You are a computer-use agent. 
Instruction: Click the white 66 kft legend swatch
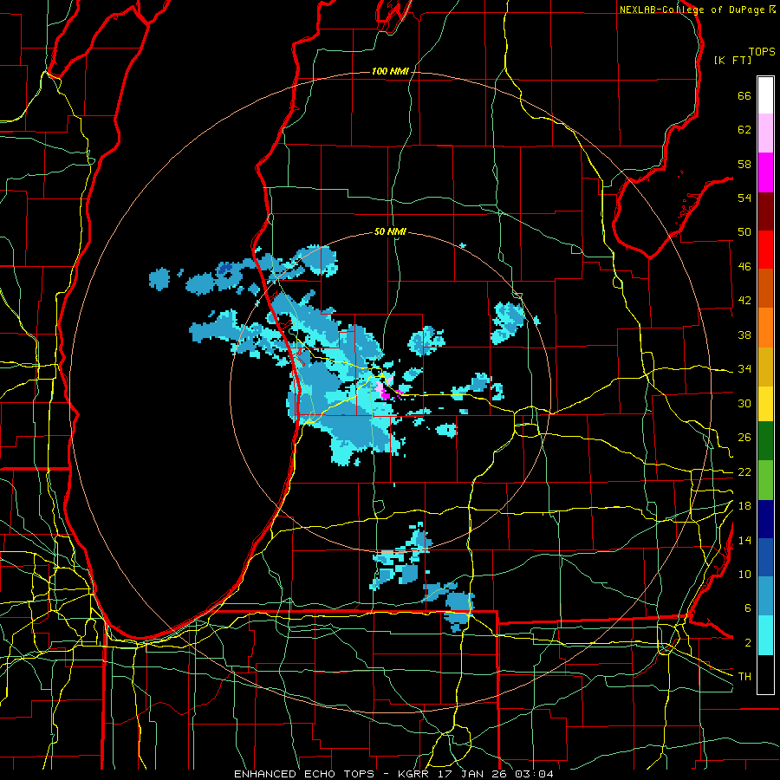point(765,95)
